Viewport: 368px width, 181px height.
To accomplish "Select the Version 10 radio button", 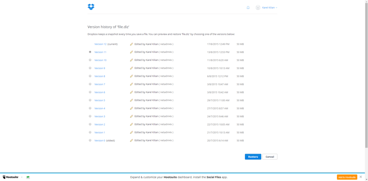I will [90, 60].
